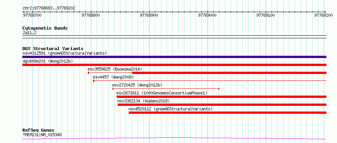337x143 pixels.
Task: Click ruler position 97768800
Action: [91, 15]
